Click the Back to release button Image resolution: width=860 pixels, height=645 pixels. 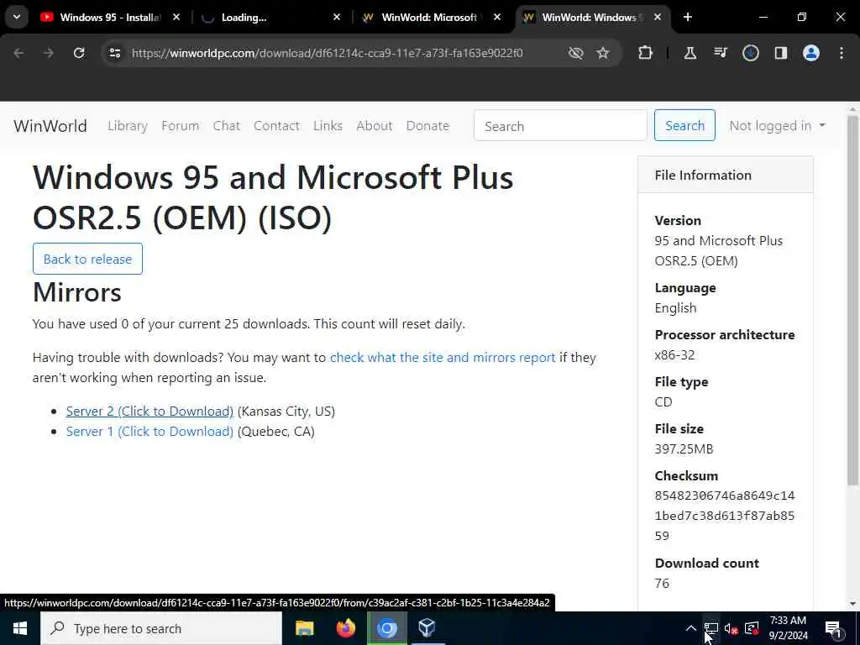coord(87,259)
